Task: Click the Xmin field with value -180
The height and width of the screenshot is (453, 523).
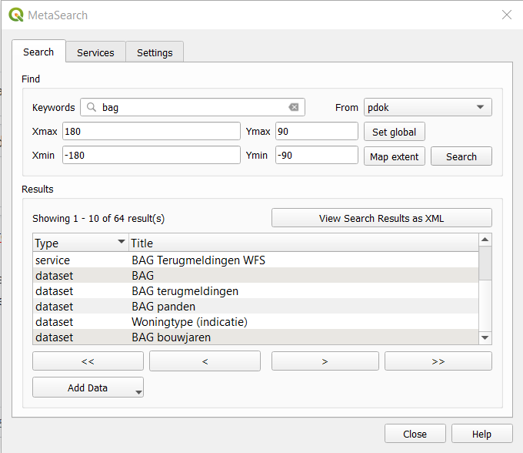Action: pyautogui.click(x=151, y=155)
